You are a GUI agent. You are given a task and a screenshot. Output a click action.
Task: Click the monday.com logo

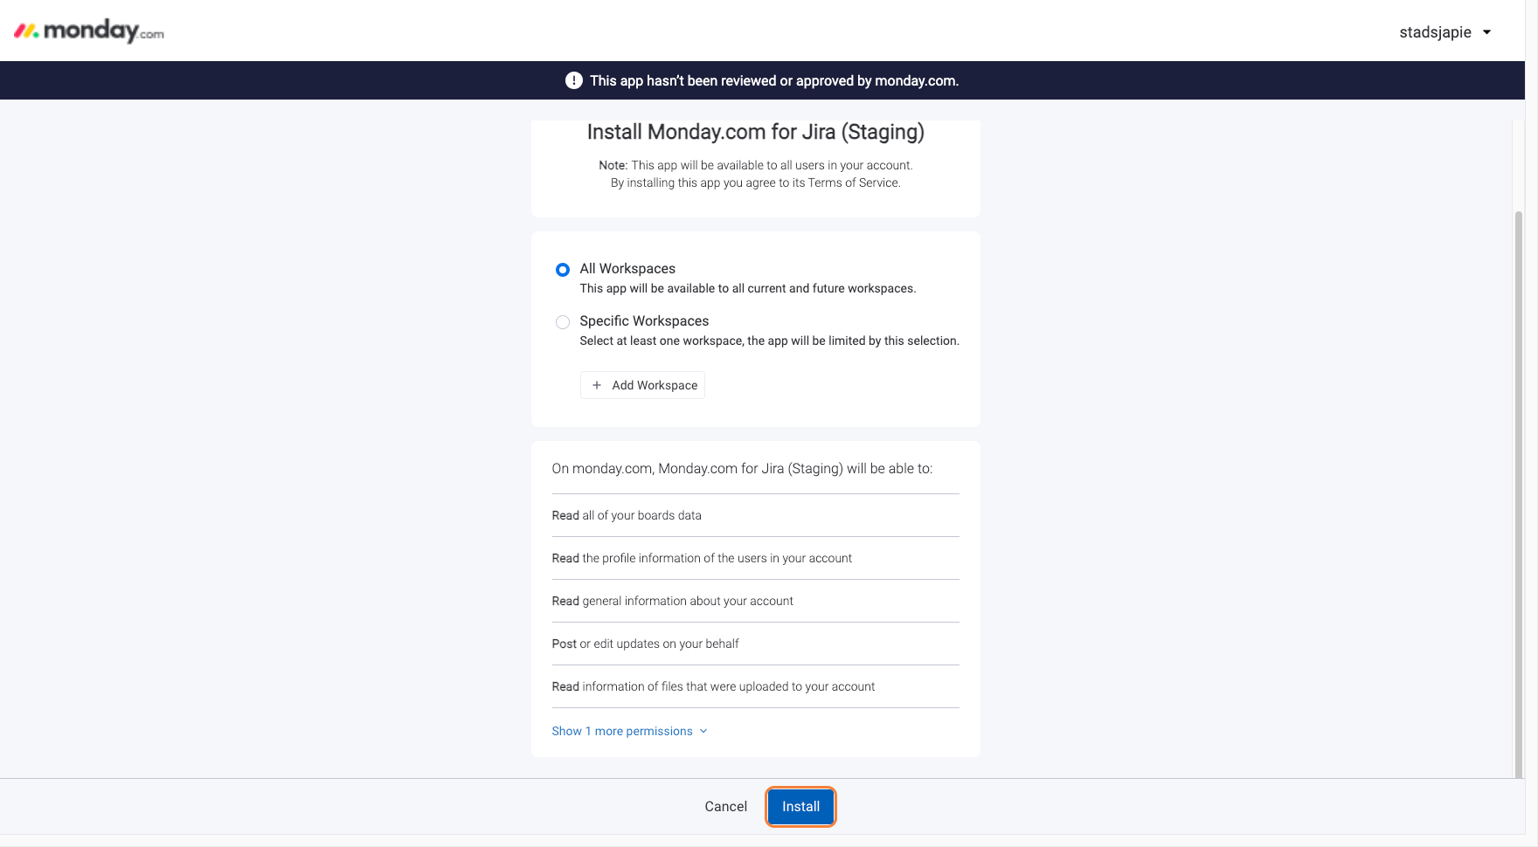click(x=89, y=31)
